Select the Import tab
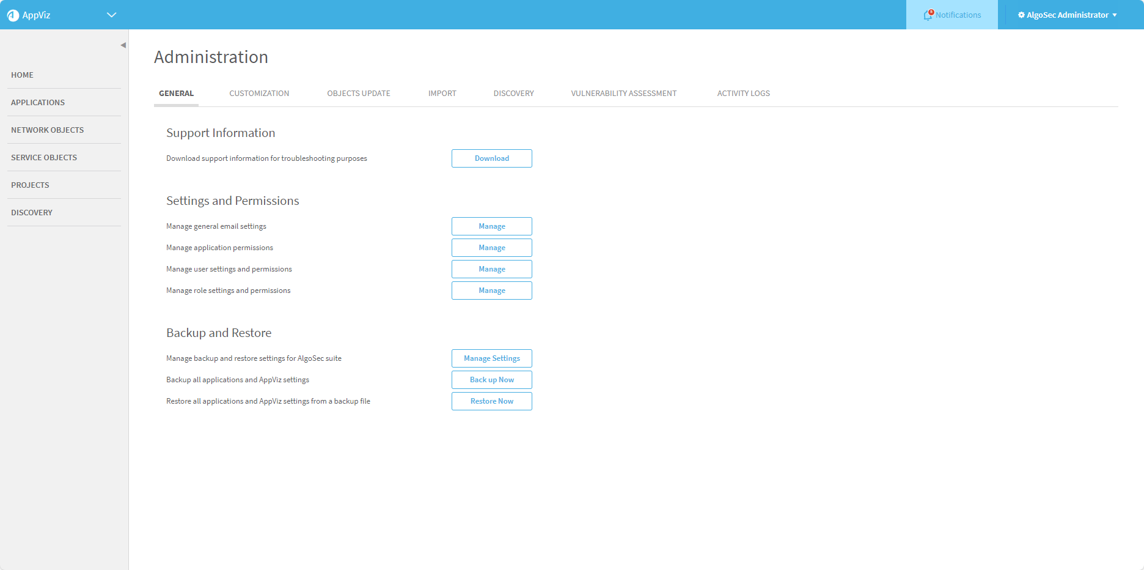Image resolution: width=1144 pixels, height=570 pixels. tap(442, 94)
